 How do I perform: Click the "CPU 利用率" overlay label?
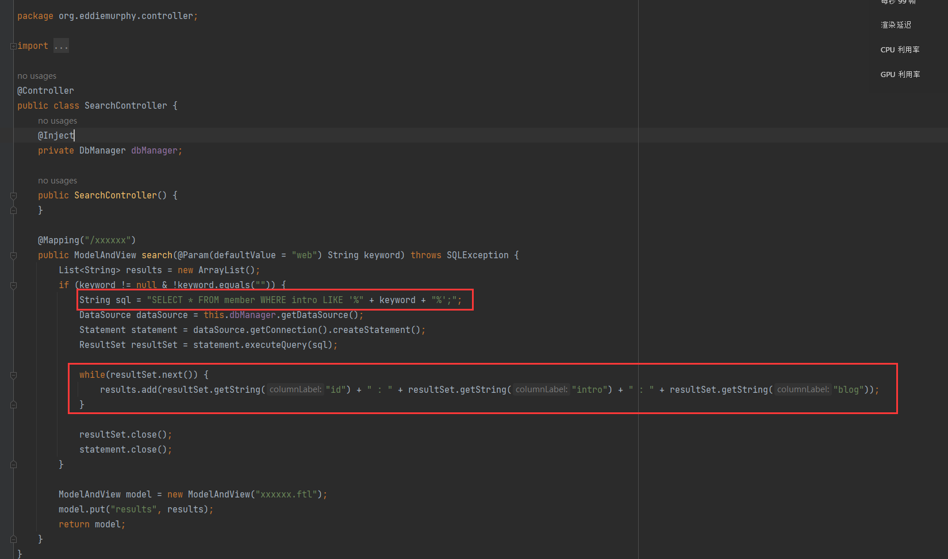tap(900, 49)
